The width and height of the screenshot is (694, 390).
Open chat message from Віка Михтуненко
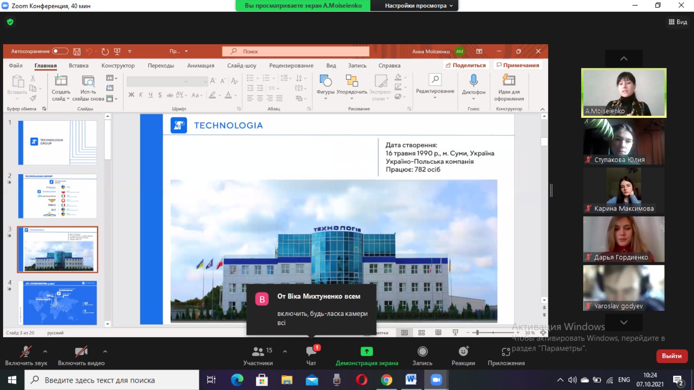pyautogui.click(x=311, y=309)
